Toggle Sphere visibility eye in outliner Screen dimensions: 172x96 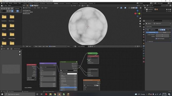pyautogui.click(x=169, y=11)
